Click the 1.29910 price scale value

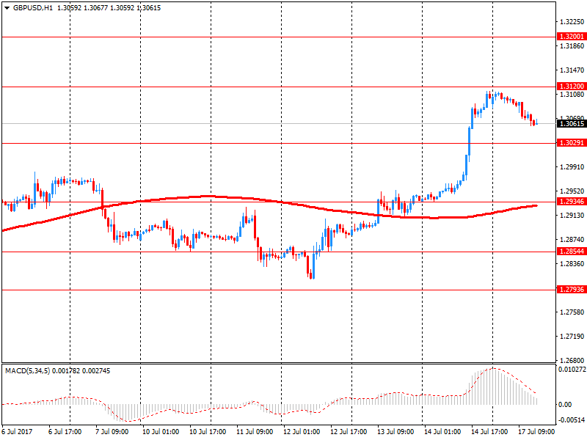[572, 167]
